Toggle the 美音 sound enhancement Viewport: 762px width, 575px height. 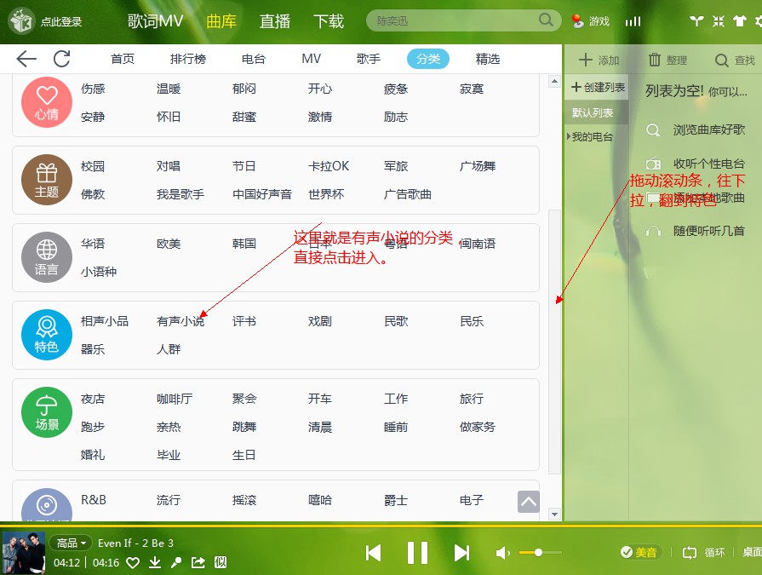(x=639, y=552)
